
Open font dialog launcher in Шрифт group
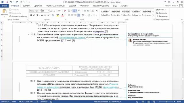66,20
